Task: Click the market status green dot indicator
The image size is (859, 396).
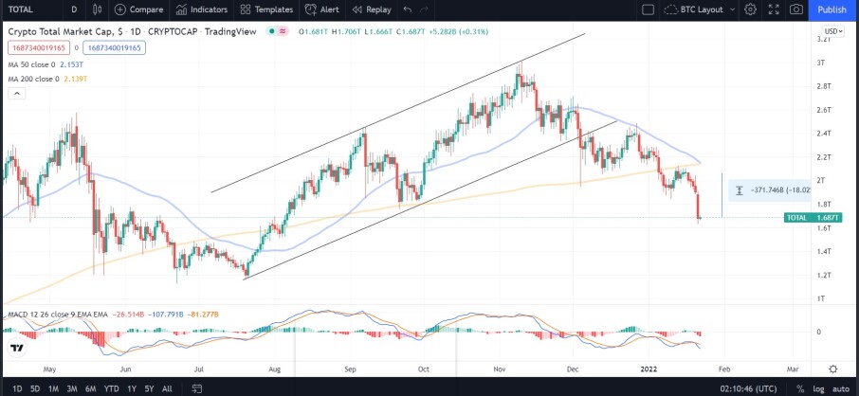Action: click(x=272, y=32)
